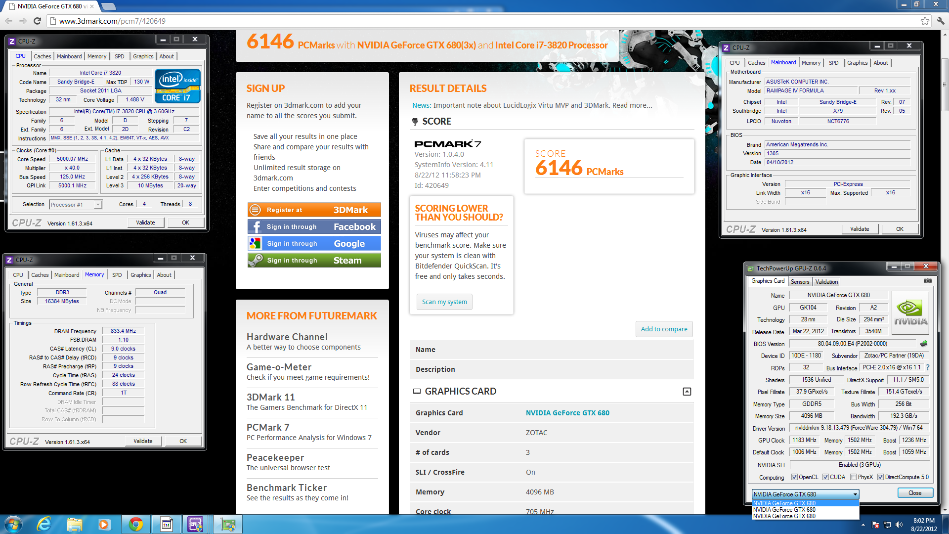
Task: Sign in through Facebook button
Action: 314,227
